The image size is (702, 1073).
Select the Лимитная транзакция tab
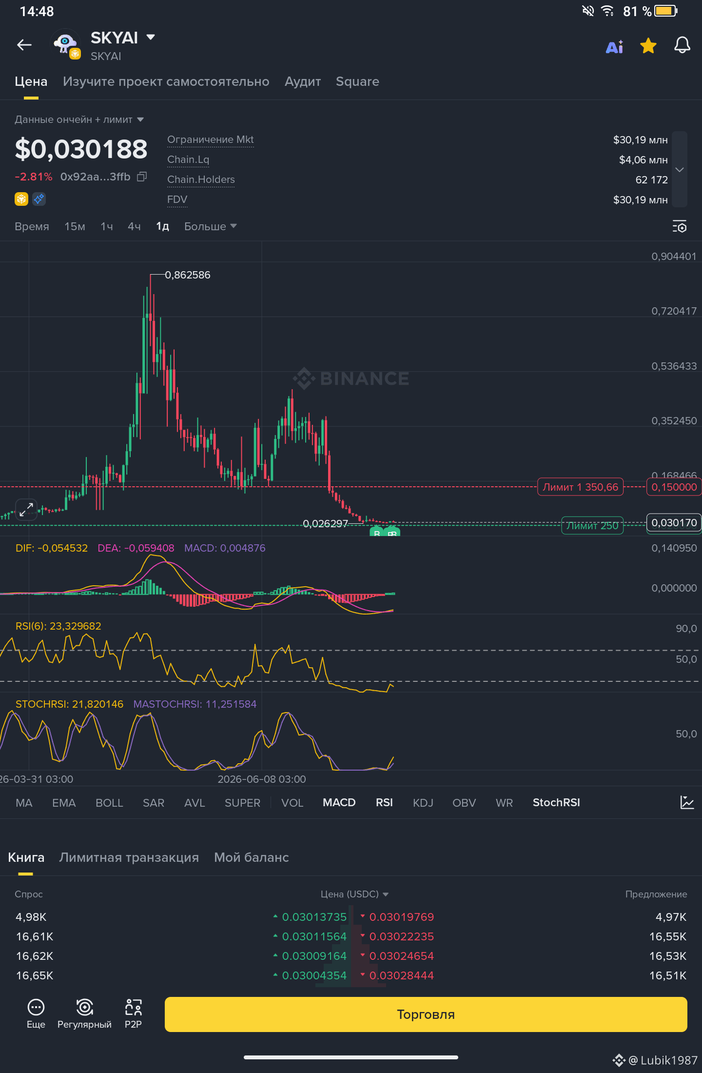tap(129, 857)
